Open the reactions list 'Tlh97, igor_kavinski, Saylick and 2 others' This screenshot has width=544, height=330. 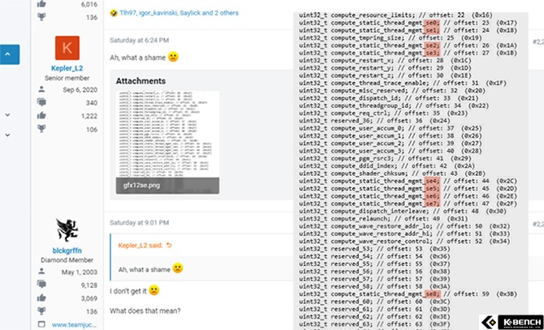click(x=175, y=14)
